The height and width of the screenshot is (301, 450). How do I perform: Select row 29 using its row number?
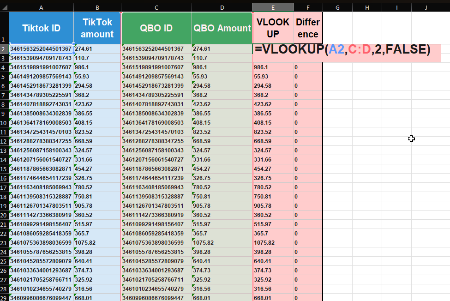[4, 298]
